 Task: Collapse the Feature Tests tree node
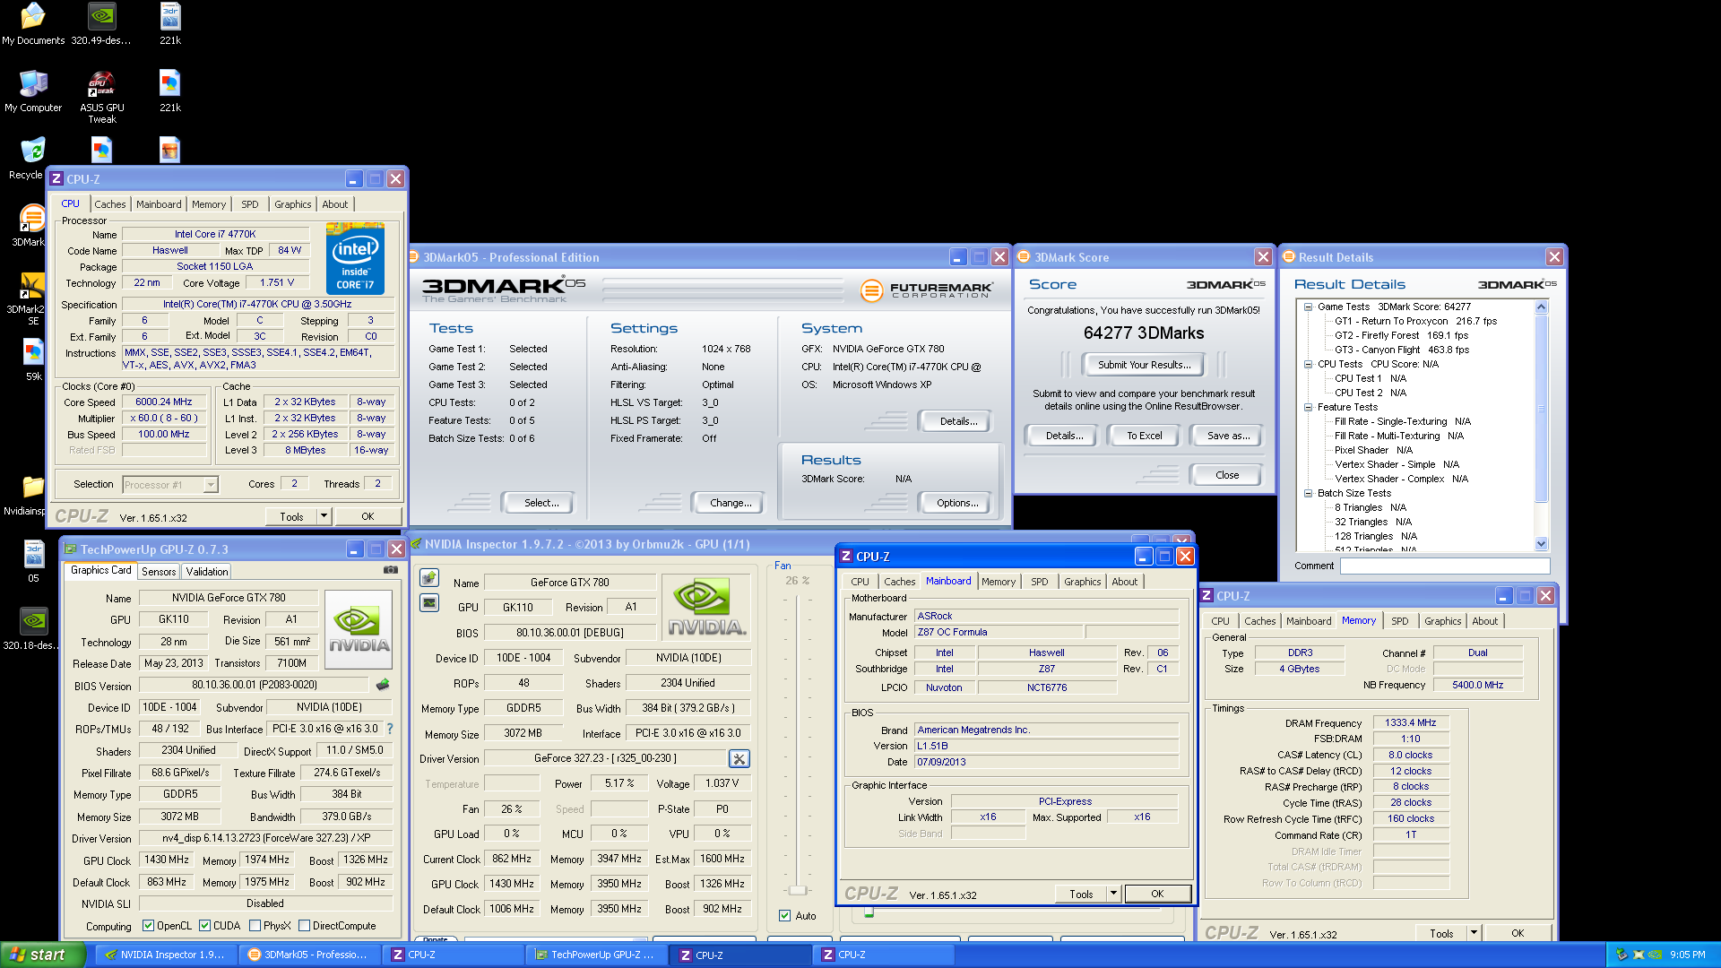point(1308,407)
